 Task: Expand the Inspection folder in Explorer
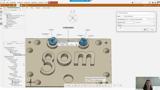(6, 20)
